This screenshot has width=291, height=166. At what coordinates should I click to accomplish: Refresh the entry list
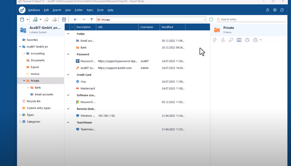(x=211, y=19)
